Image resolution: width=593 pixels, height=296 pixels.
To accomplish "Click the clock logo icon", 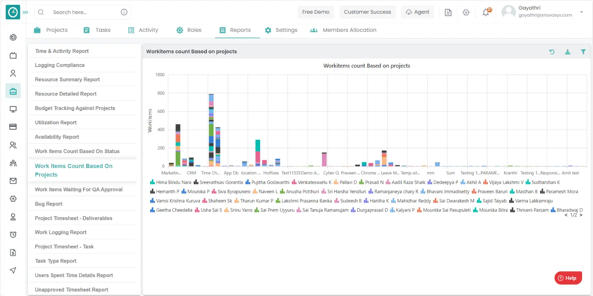I will pos(13,12).
